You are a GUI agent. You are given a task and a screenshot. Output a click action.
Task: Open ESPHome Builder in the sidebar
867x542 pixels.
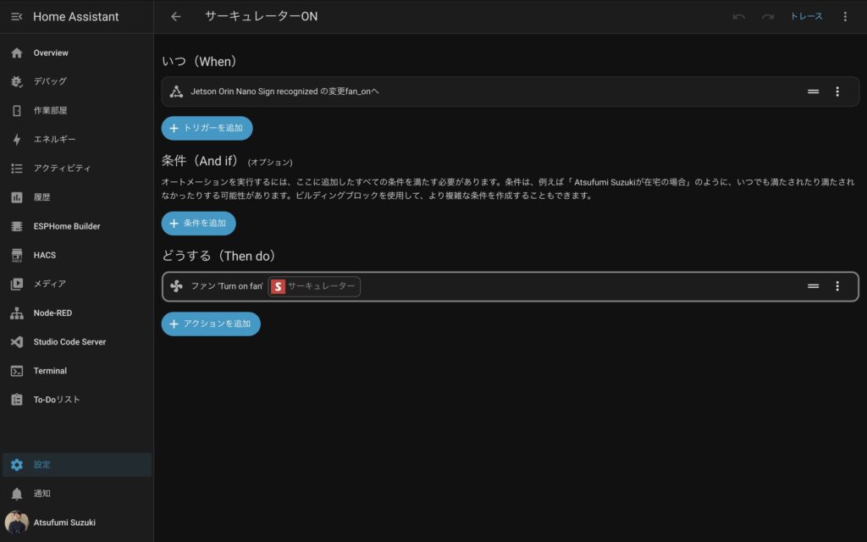pos(66,226)
